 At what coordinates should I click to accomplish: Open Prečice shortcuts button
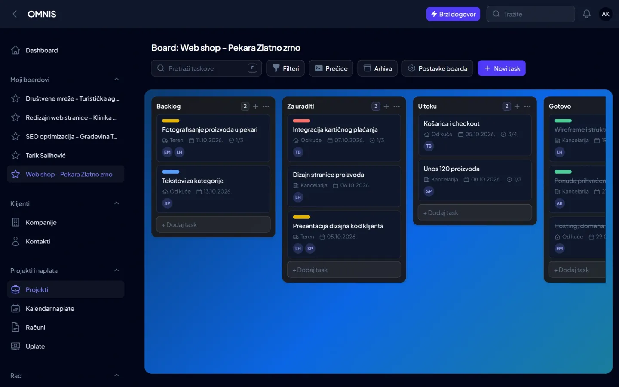[331, 68]
